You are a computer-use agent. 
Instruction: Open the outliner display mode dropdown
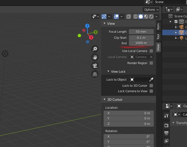pos(179,9)
